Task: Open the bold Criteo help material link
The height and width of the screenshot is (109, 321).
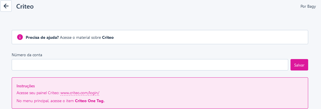Action: click(108, 37)
